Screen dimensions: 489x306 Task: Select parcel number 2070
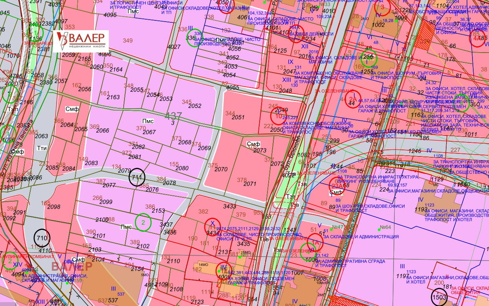(x=221, y=169)
